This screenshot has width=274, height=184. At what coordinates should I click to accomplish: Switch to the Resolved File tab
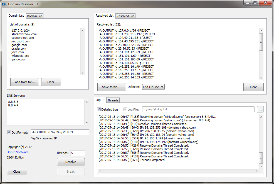point(125,16)
